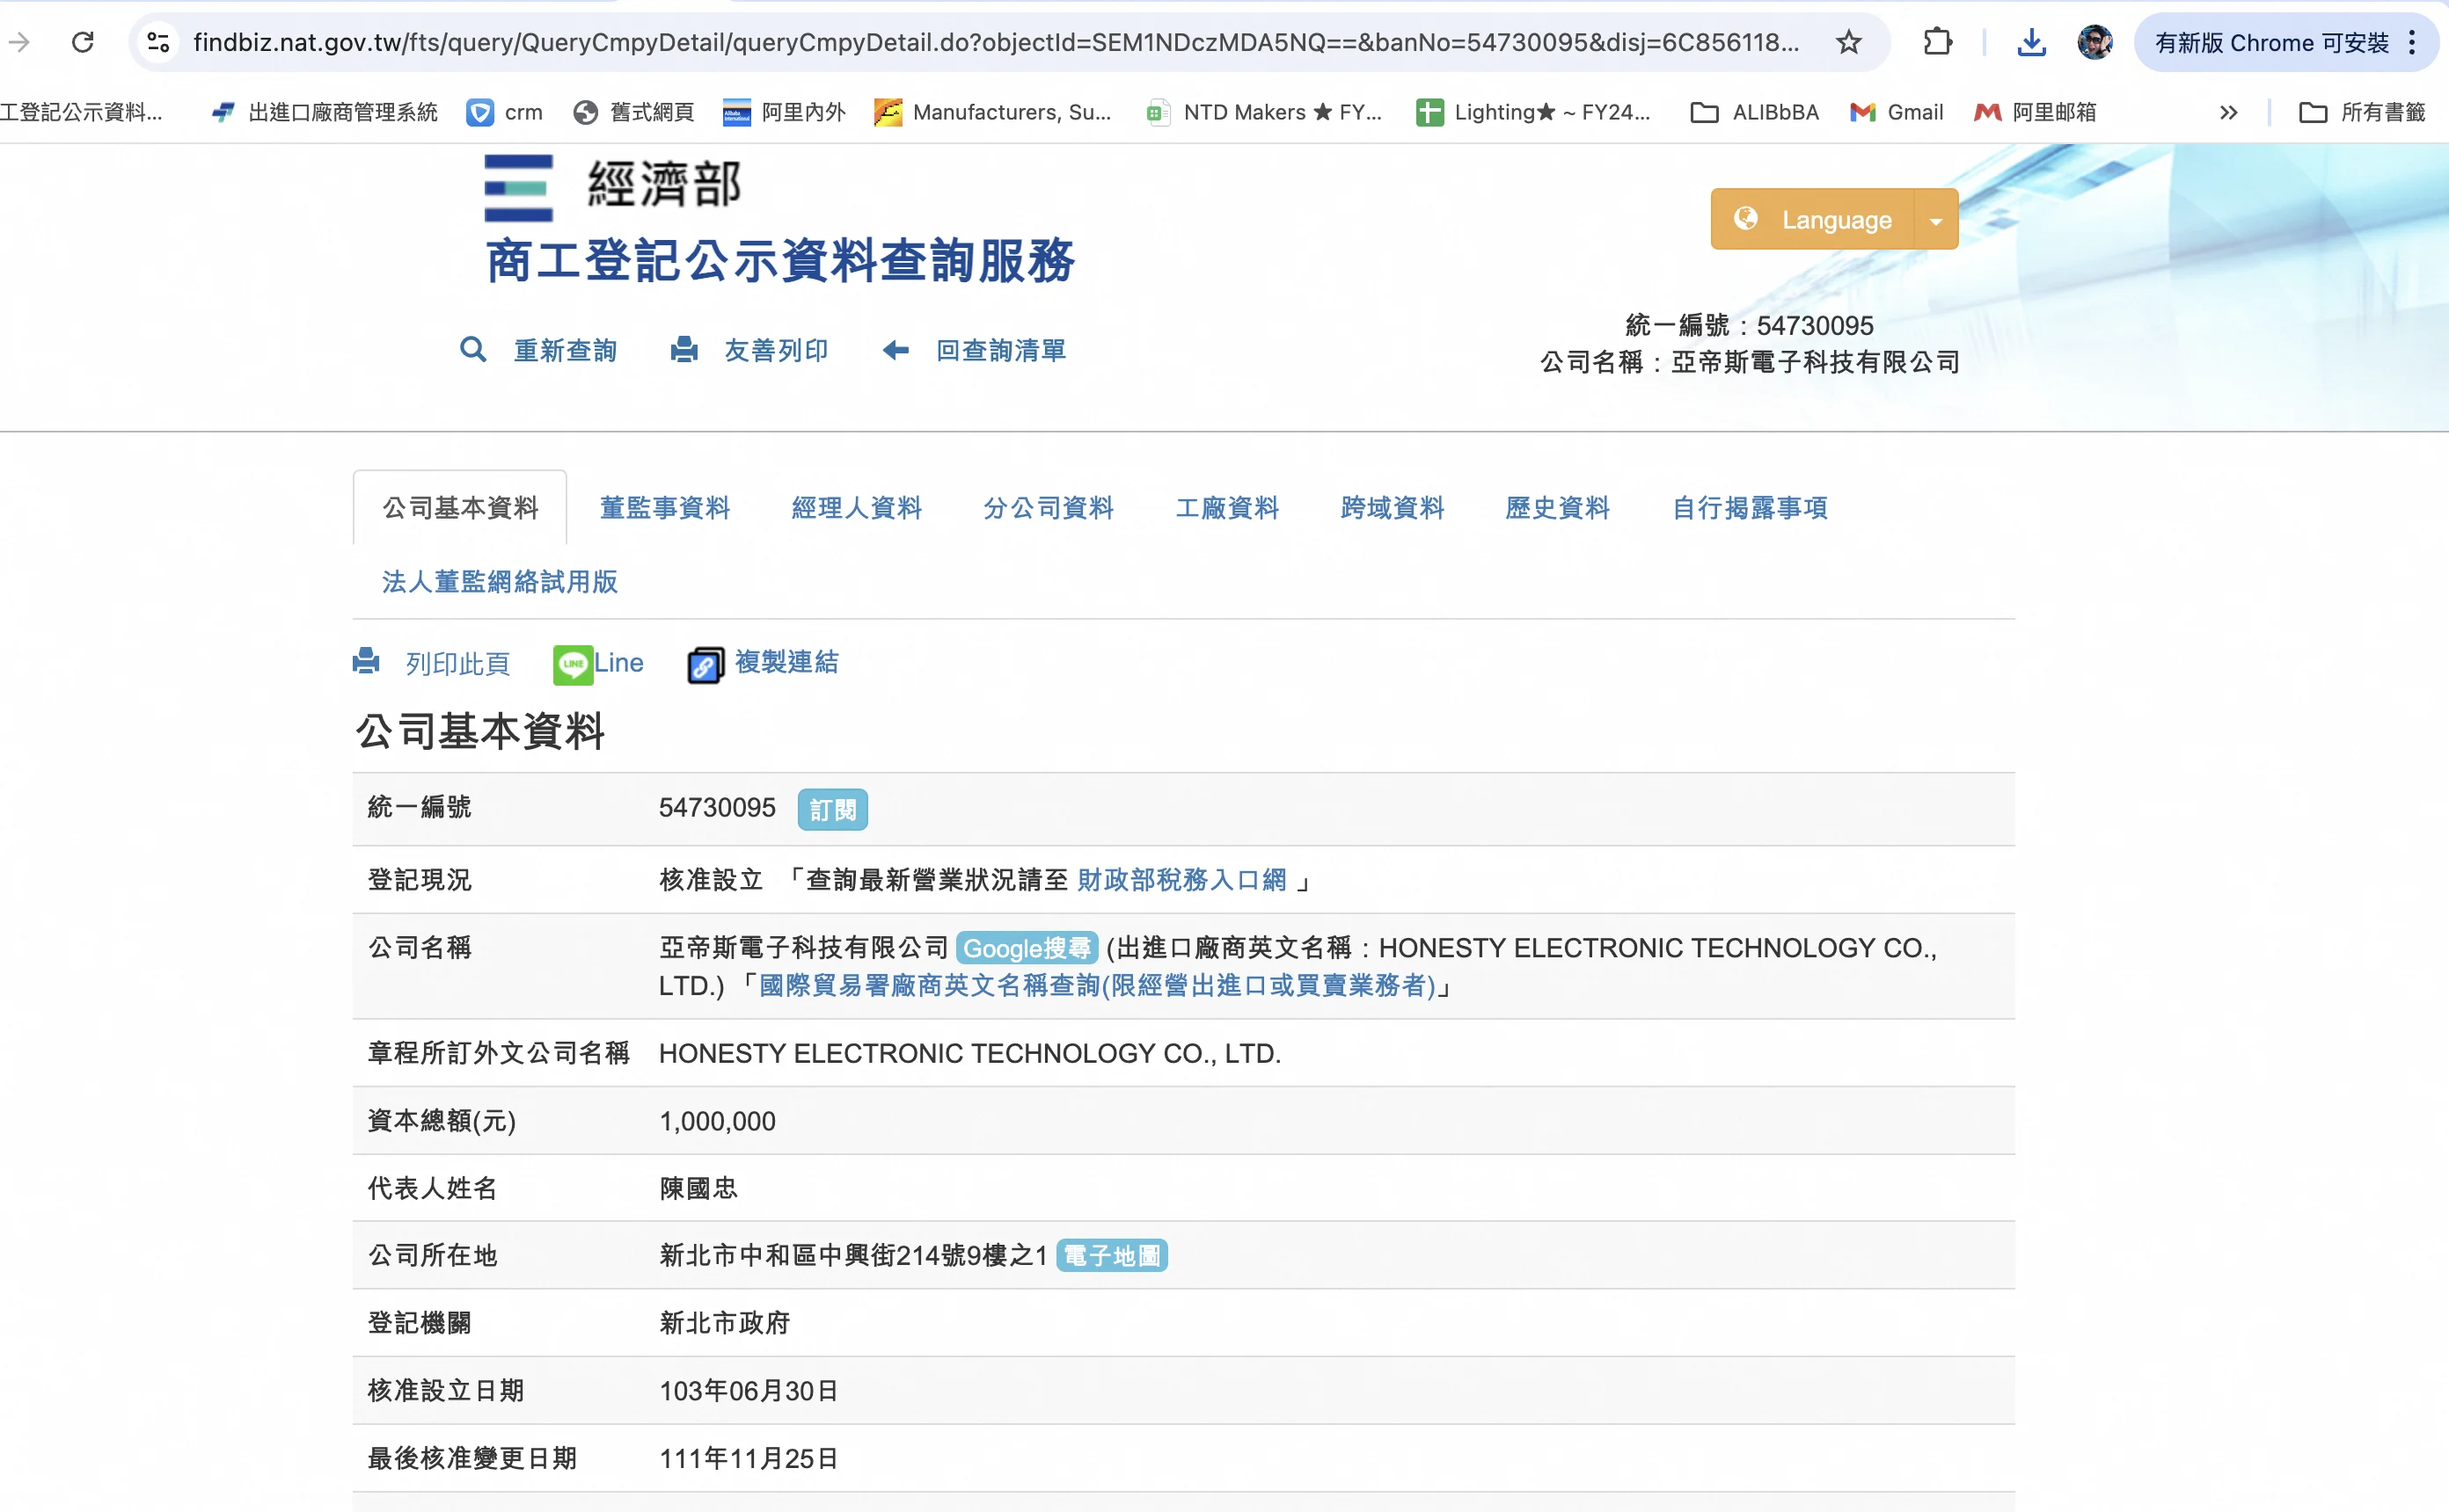Viewport: 2449px width, 1512px height.
Task: Open the 歷史資料 tab
Action: pos(1557,508)
